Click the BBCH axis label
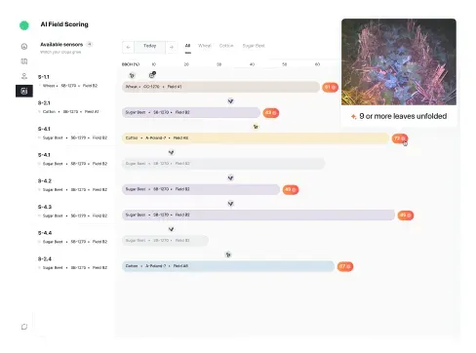The height and width of the screenshot is (353, 476). pos(131,64)
